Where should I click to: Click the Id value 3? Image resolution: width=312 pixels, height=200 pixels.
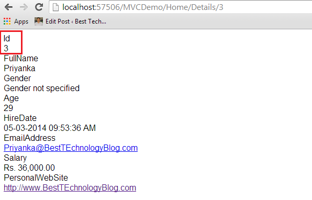coord(6,48)
